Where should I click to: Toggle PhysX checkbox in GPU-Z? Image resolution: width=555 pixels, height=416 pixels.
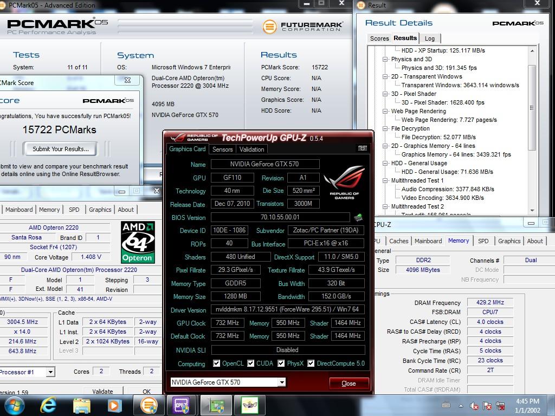point(281,363)
